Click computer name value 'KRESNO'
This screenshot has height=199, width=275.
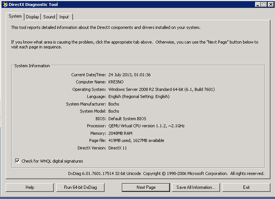(116, 82)
